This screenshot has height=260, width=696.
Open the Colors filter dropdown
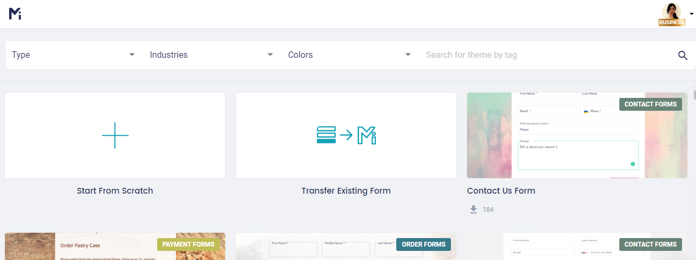pos(349,55)
